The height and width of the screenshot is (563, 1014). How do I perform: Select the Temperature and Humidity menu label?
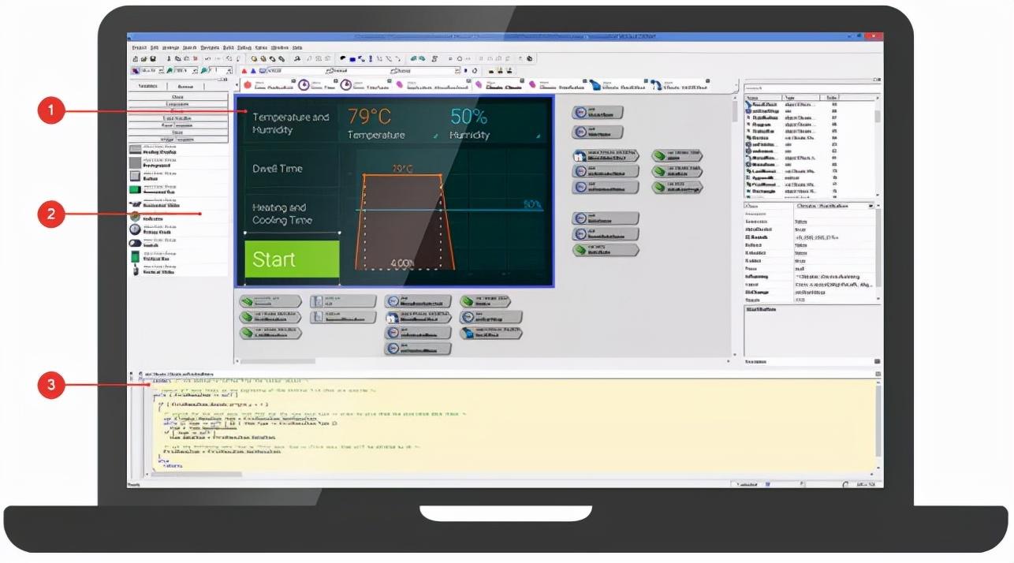point(290,123)
